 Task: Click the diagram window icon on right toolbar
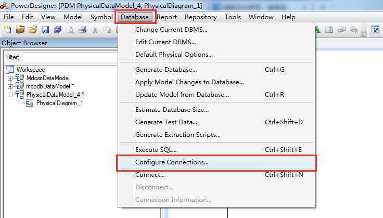(375, 30)
